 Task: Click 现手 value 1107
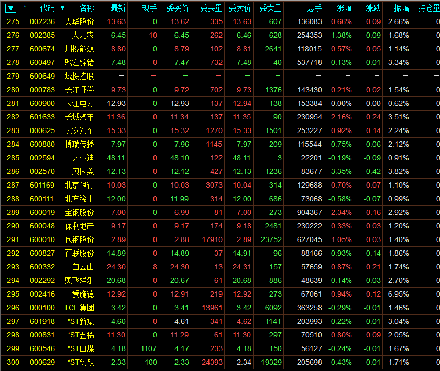point(148,349)
